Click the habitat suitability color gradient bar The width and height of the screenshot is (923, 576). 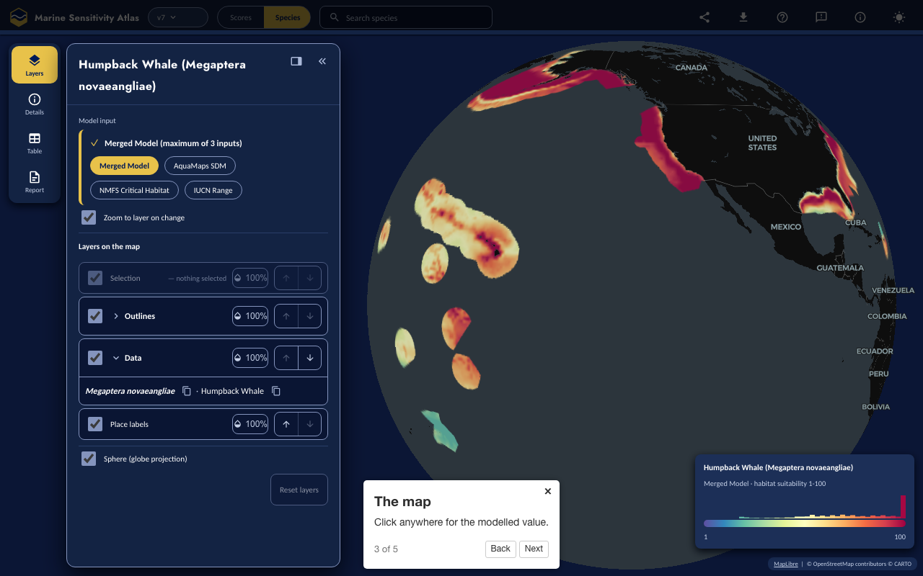click(x=805, y=523)
